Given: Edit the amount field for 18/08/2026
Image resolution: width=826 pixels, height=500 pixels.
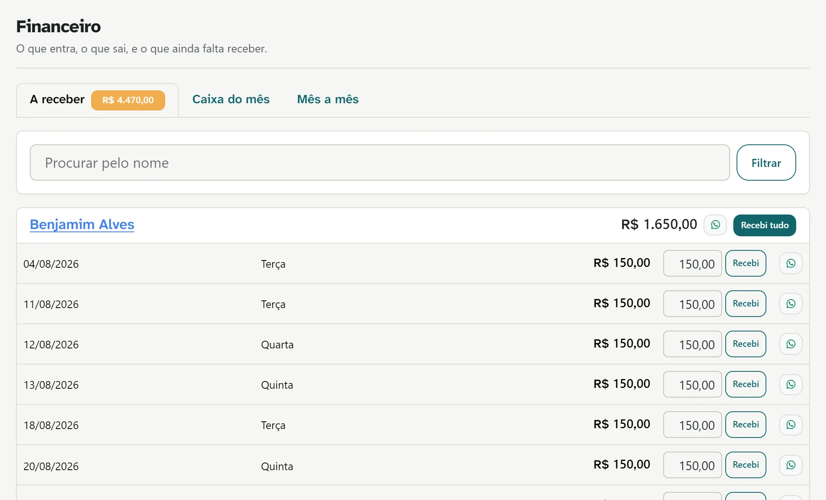Looking at the screenshot, I should 692,425.
